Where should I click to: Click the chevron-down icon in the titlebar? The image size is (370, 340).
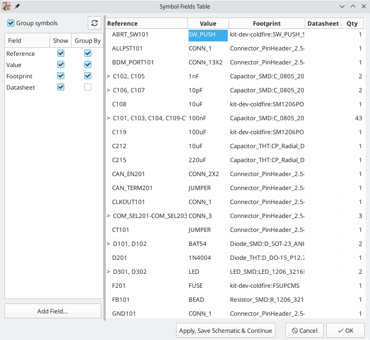point(342,6)
